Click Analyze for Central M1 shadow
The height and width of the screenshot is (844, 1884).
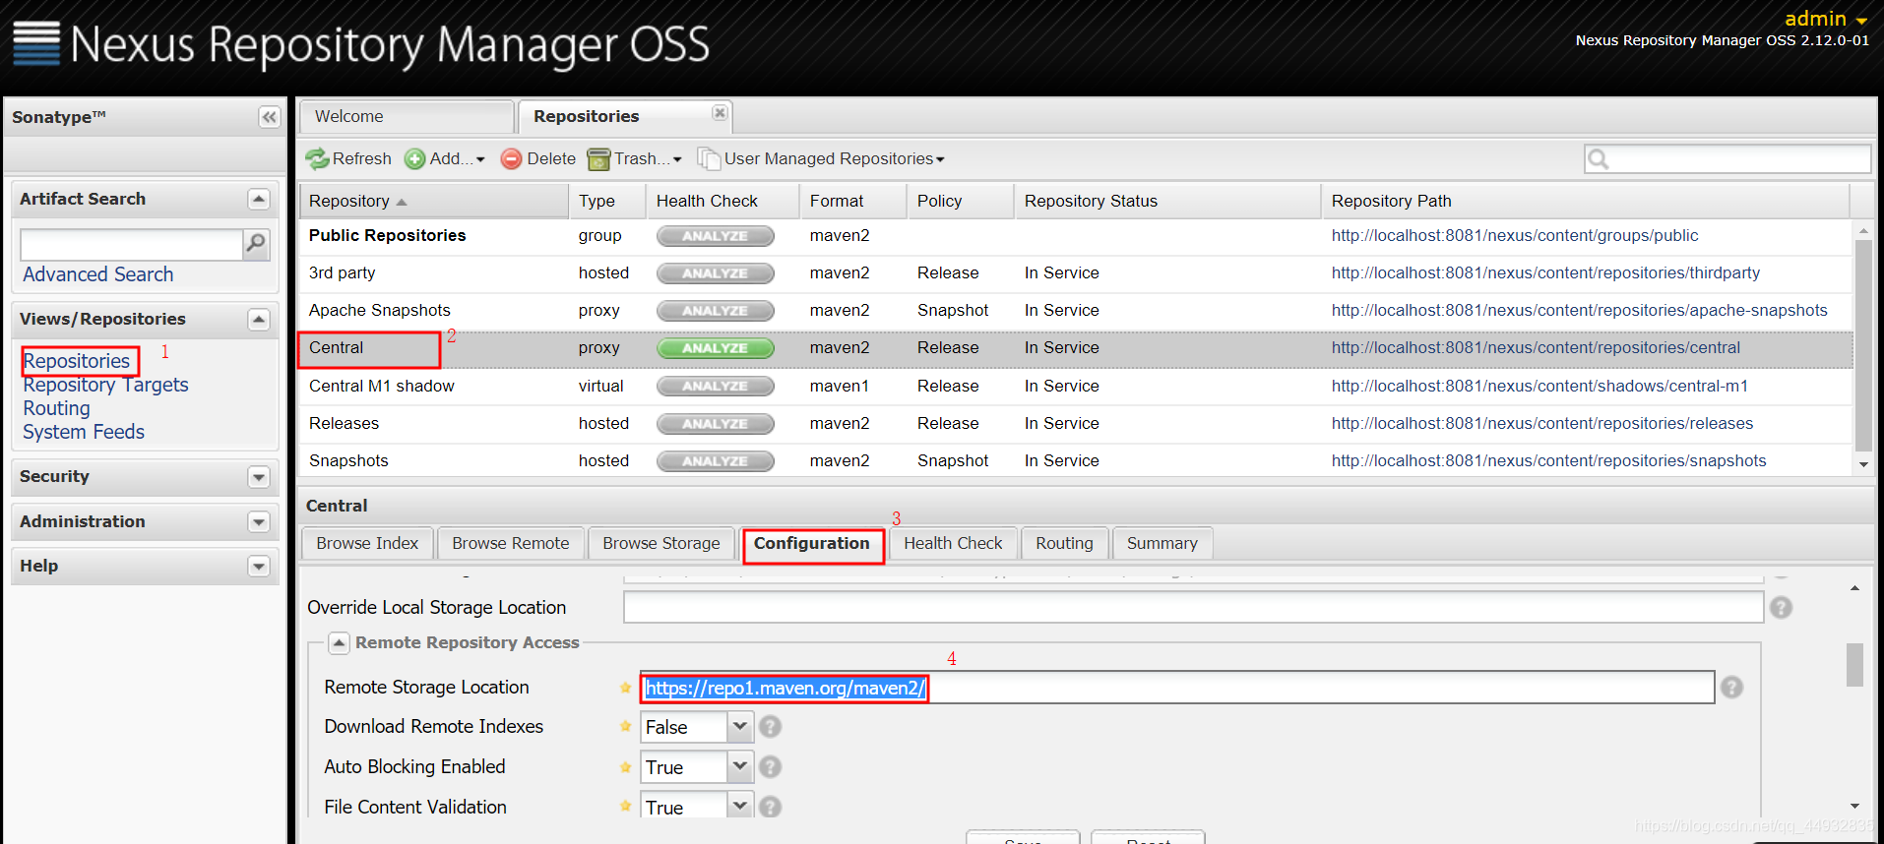click(715, 387)
